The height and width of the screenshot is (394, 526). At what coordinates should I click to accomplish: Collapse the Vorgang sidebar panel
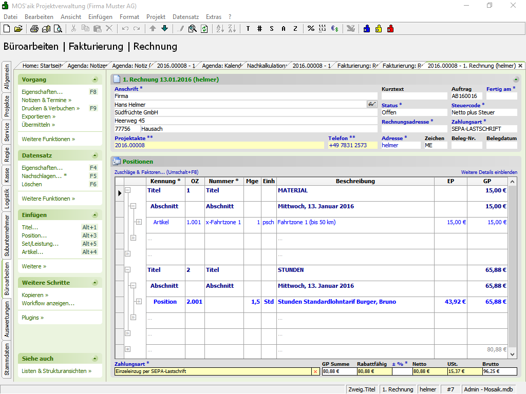click(x=95, y=80)
